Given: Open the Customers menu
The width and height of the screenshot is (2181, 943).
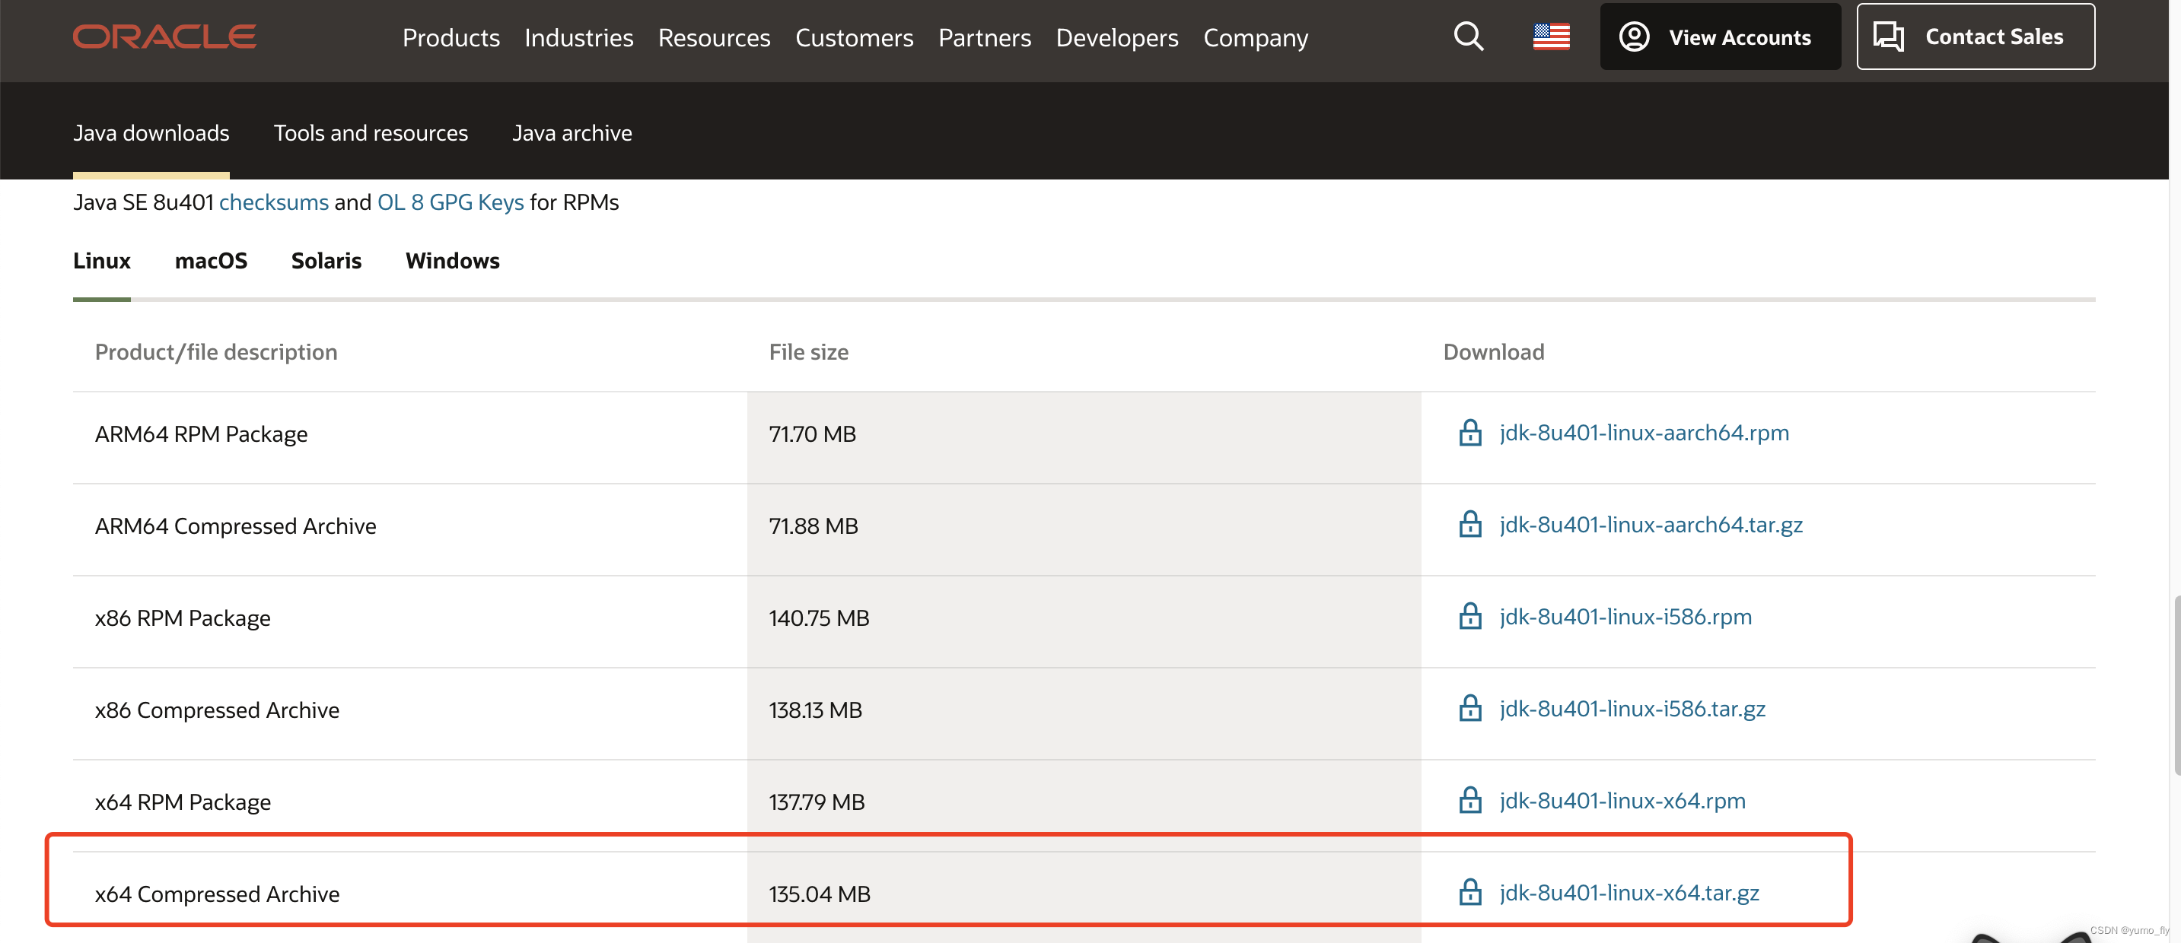Looking at the screenshot, I should (x=853, y=37).
